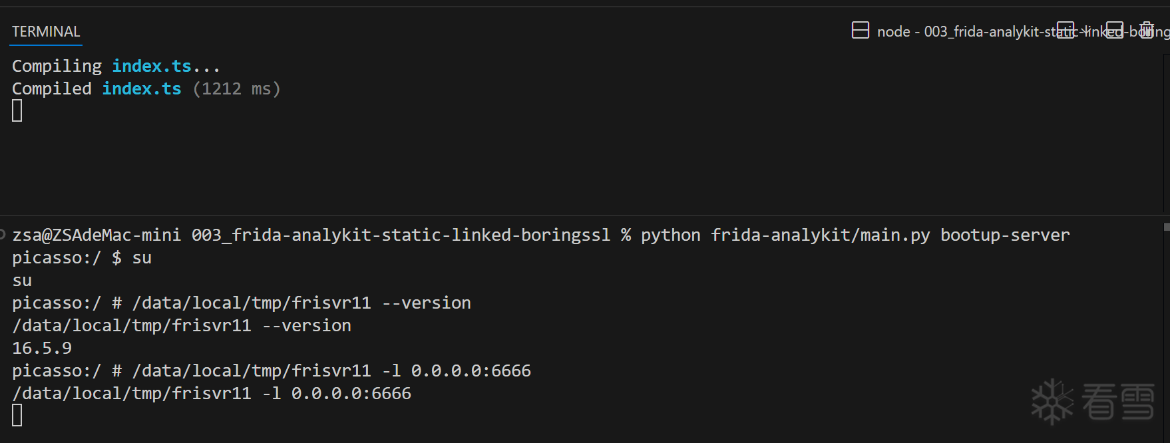Viewport: 1170px width, 443px height.
Task: Split the terminal with the split icon
Action: (x=1066, y=31)
